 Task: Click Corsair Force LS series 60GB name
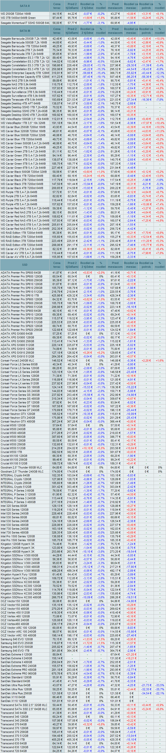pyautogui.click(x=19, y=365)
